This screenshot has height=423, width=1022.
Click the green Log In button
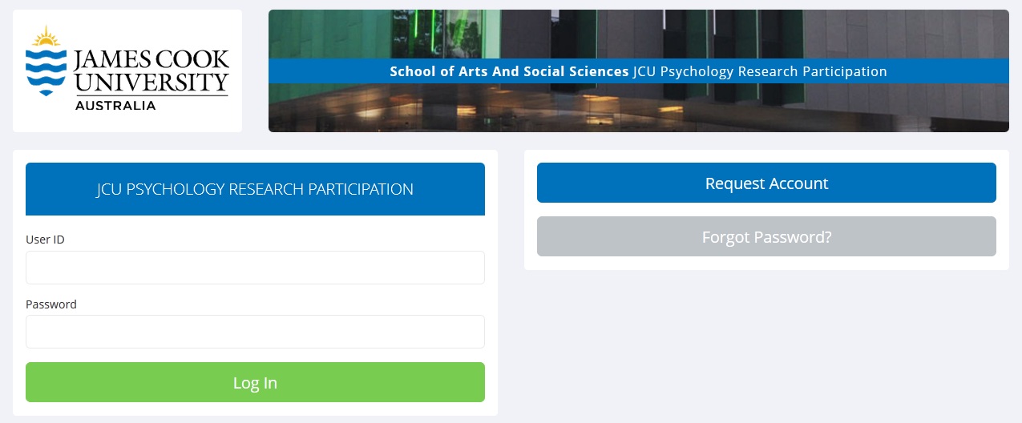[255, 382]
